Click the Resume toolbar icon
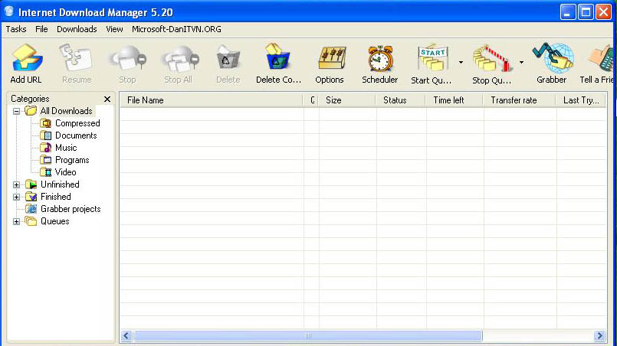The height and width of the screenshot is (346, 617). pyautogui.click(x=76, y=59)
